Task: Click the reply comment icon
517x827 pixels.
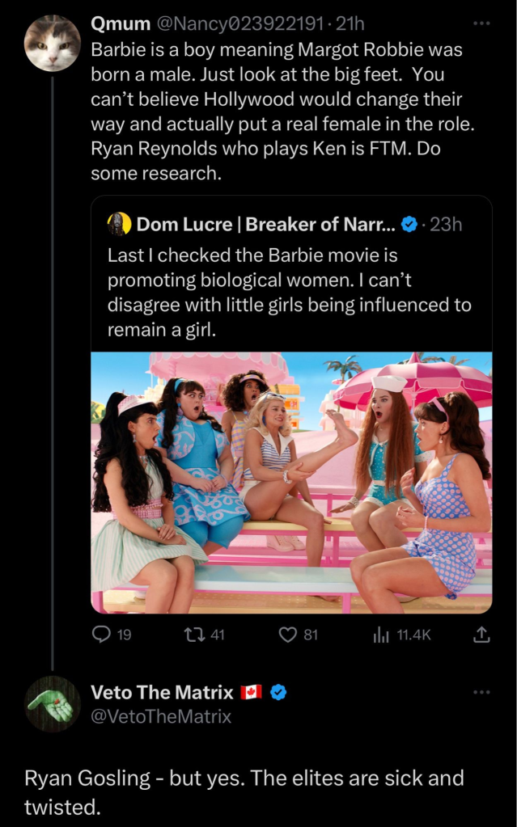Action: pos(101,635)
